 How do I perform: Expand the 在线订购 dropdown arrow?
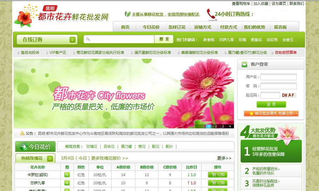(x=73, y=40)
